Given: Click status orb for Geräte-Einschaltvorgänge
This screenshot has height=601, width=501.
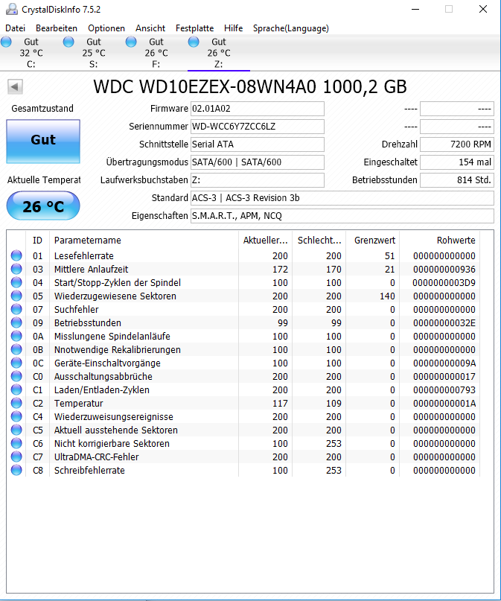Looking at the screenshot, I should (16, 363).
